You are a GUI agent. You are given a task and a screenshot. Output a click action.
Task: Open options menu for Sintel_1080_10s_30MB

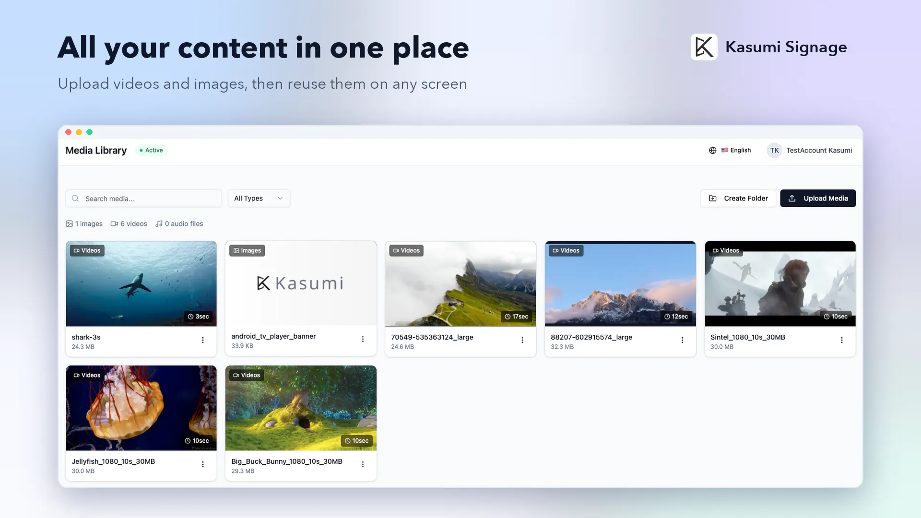(x=842, y=340)
